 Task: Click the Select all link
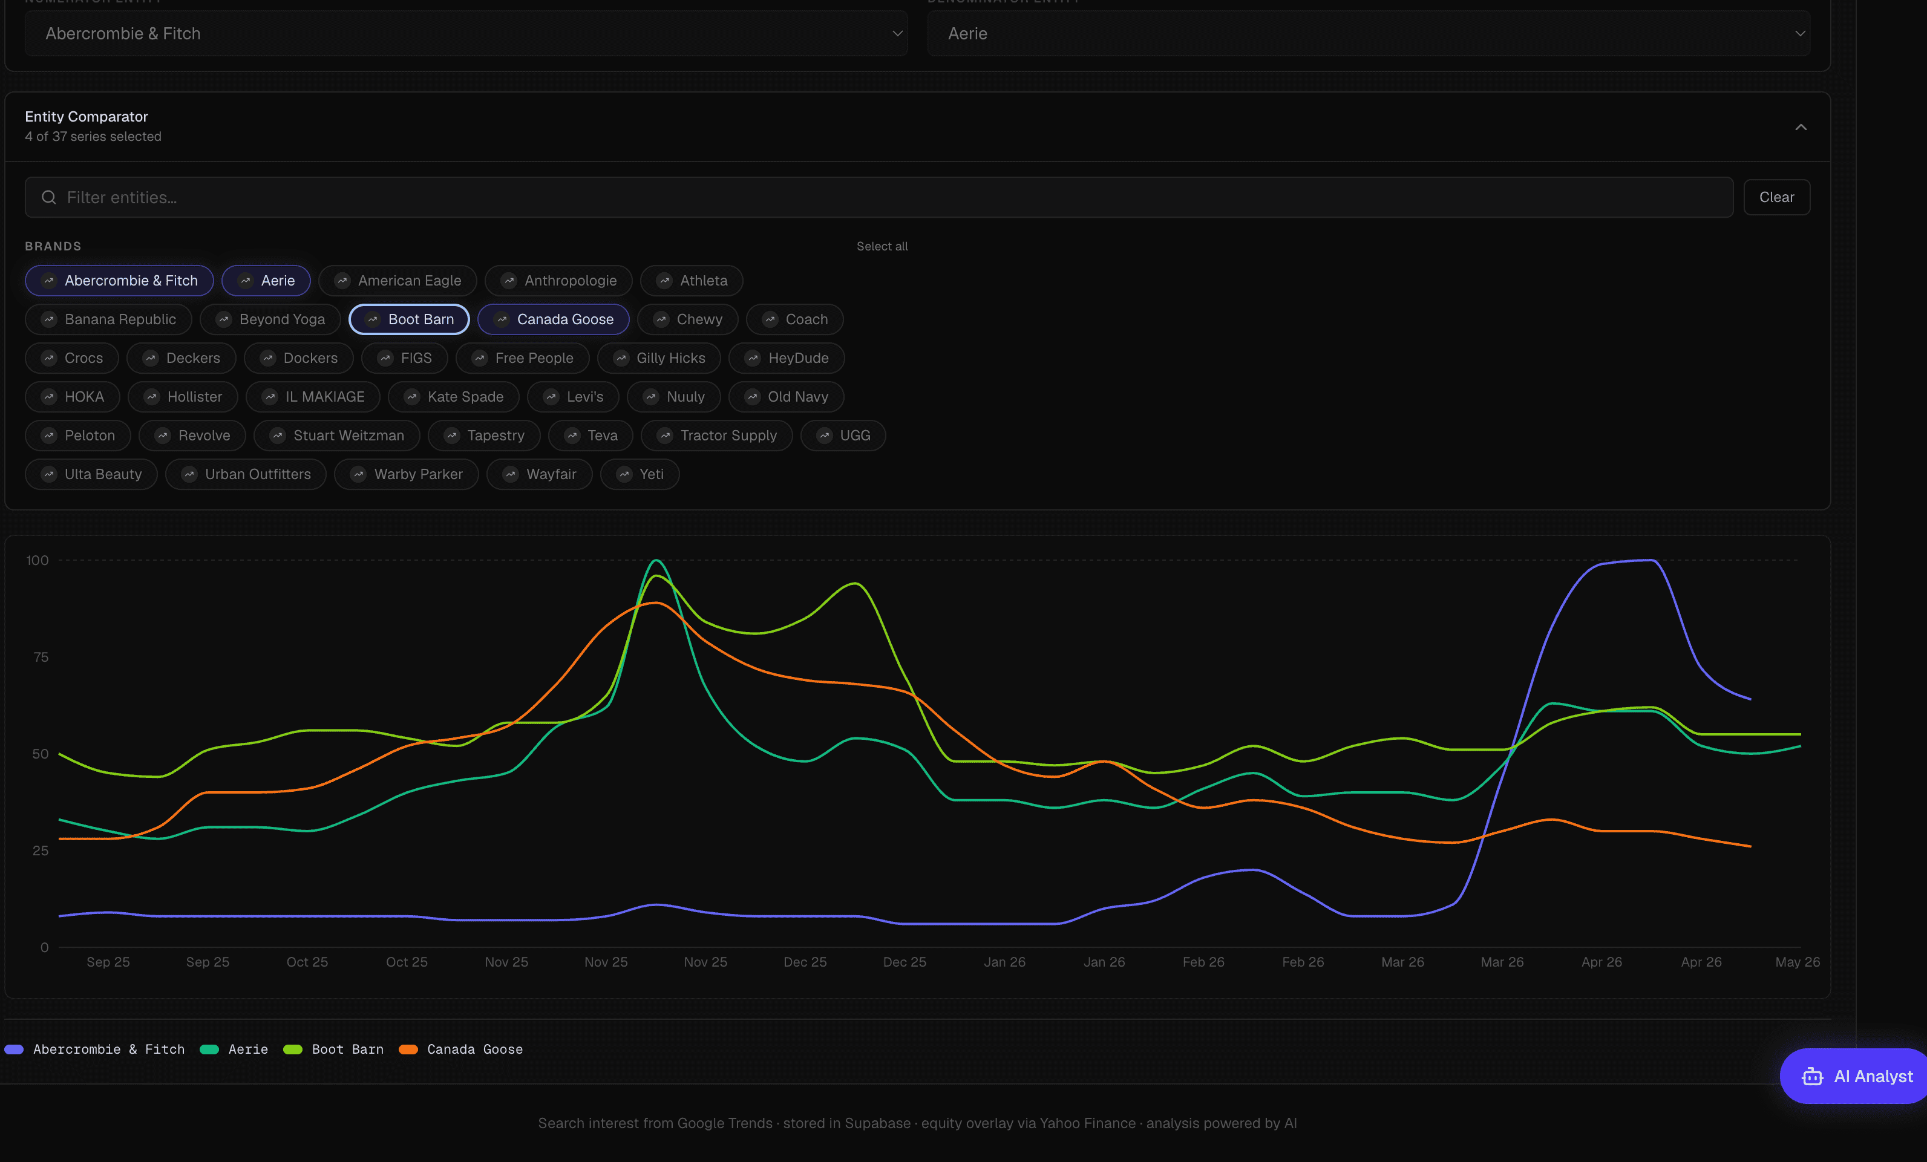pyautogui.click(x=882, y=246)
